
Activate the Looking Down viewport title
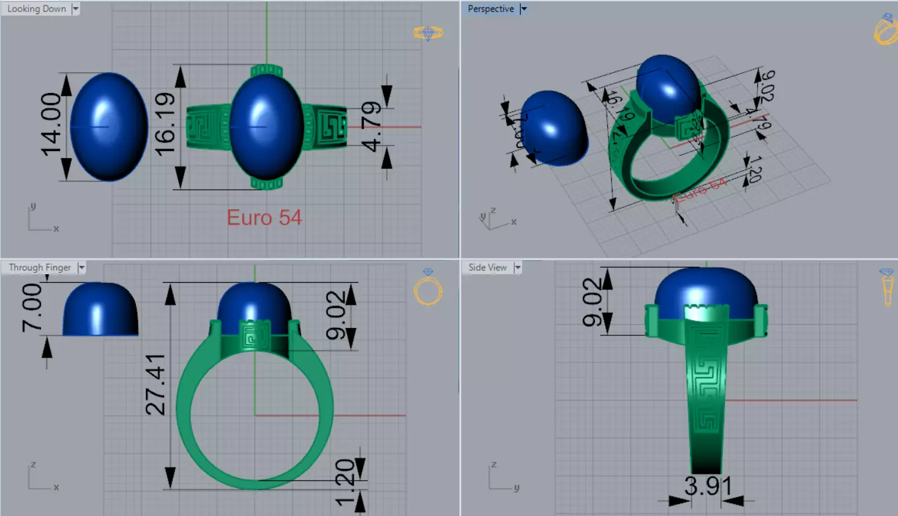tap(37, 9)
